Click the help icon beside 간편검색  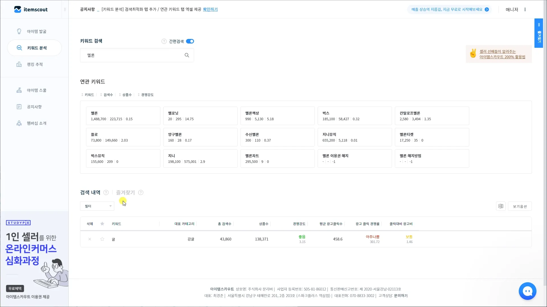(x=164, y=41)
